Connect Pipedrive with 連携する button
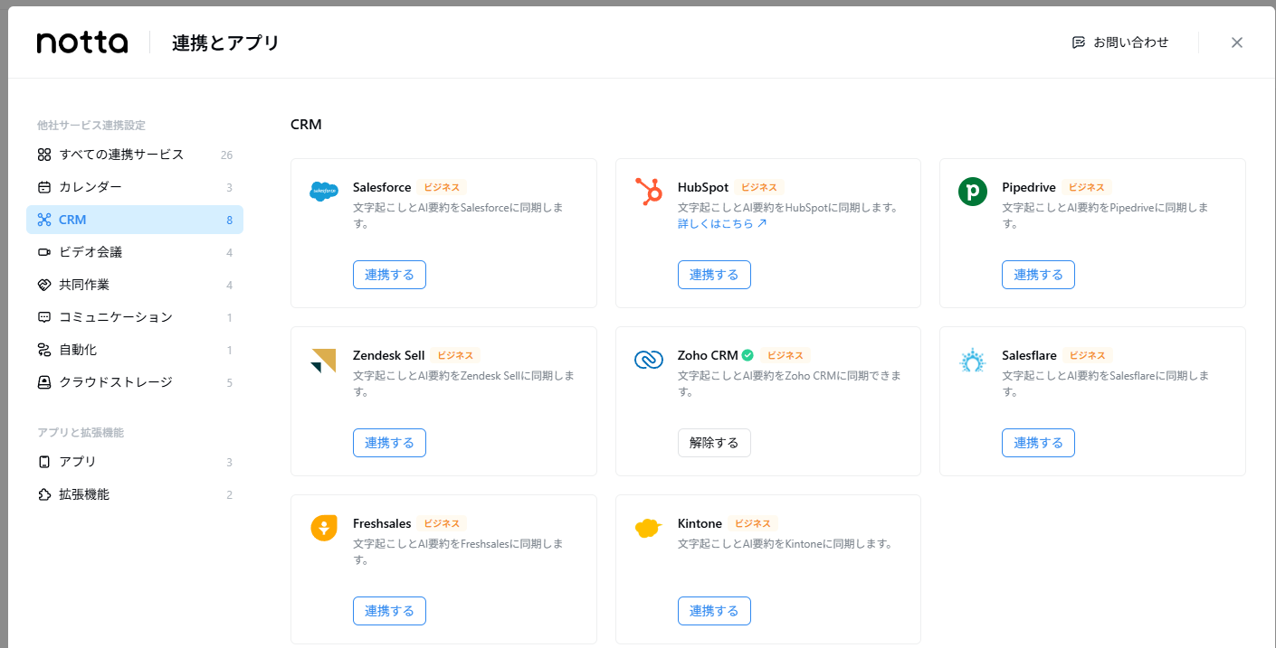The image size is (1276, 648). coord(1038,275)
